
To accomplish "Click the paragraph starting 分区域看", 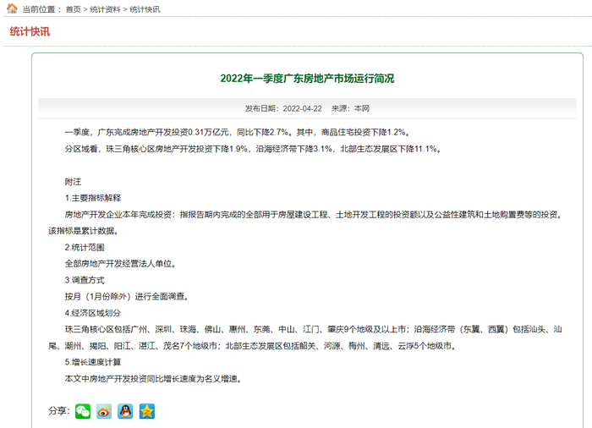I will tap(253, 149).
